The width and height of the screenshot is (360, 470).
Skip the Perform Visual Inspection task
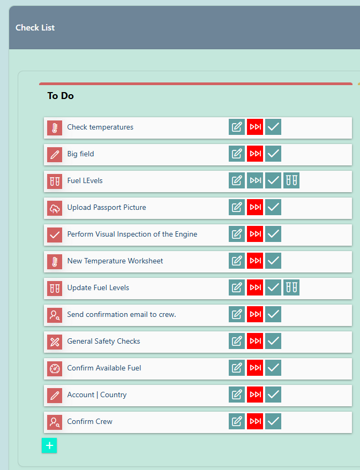pyautogui.click(x=255, y=234)
